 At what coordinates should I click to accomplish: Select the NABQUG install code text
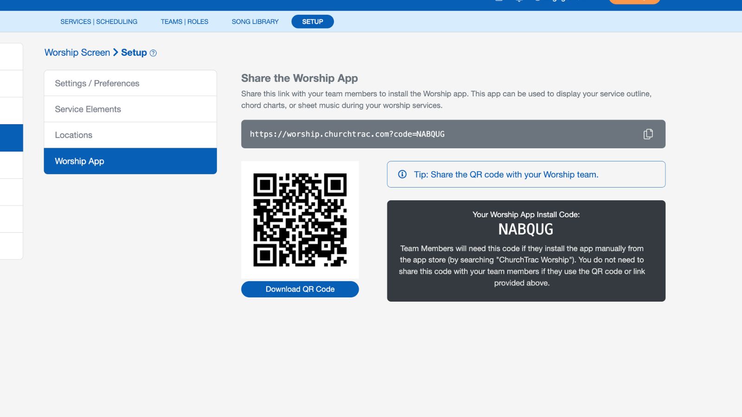[x=525, y=228]
